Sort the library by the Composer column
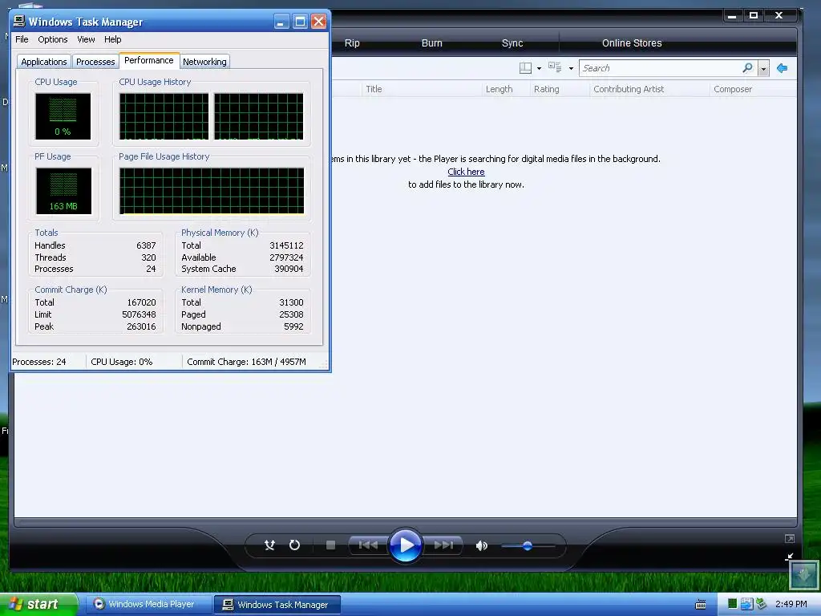Image resolution: width=821 pixels, height=616 pixels. click(x=753, y=89)
